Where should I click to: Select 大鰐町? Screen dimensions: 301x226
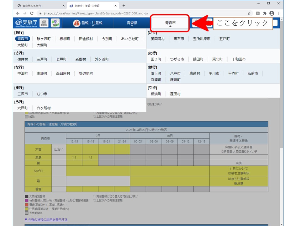tap(42, 45)
